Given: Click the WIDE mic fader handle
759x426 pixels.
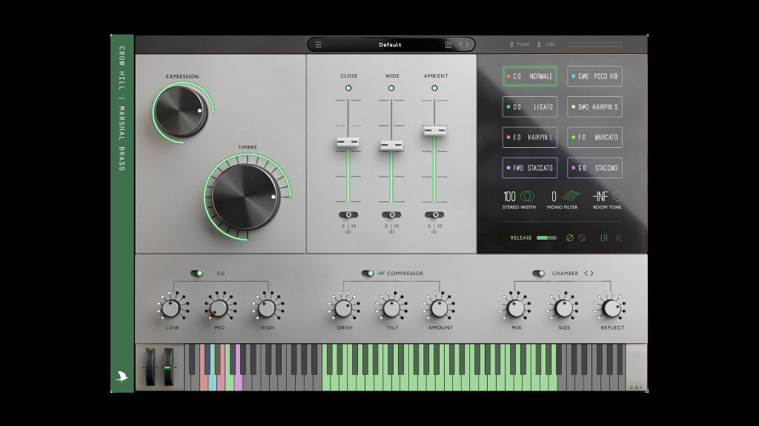Looking at the screenshot, I should click(391, 146).
